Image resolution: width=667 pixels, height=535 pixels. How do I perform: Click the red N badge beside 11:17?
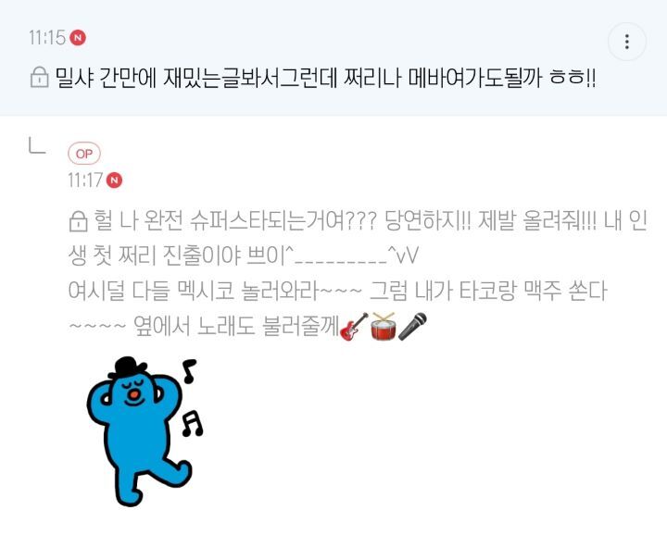tap(114, 180)
